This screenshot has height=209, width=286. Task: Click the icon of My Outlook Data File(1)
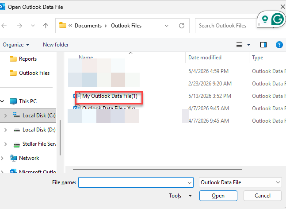[x=77, y=96]
